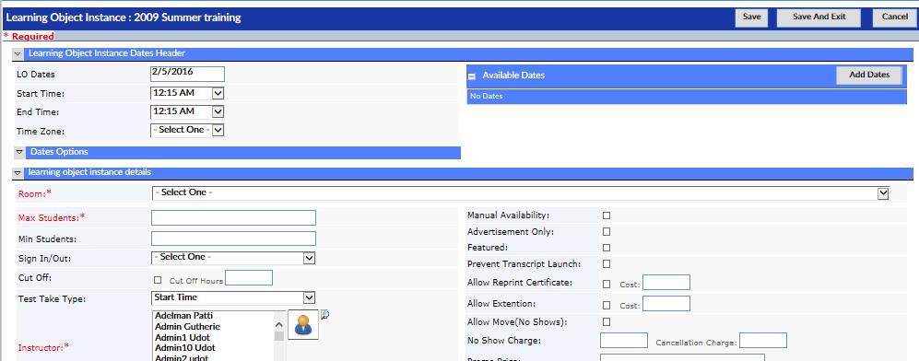Collapse learning object instance details section
The height and width of the screenshot is (361, 919).
[18, 173]
